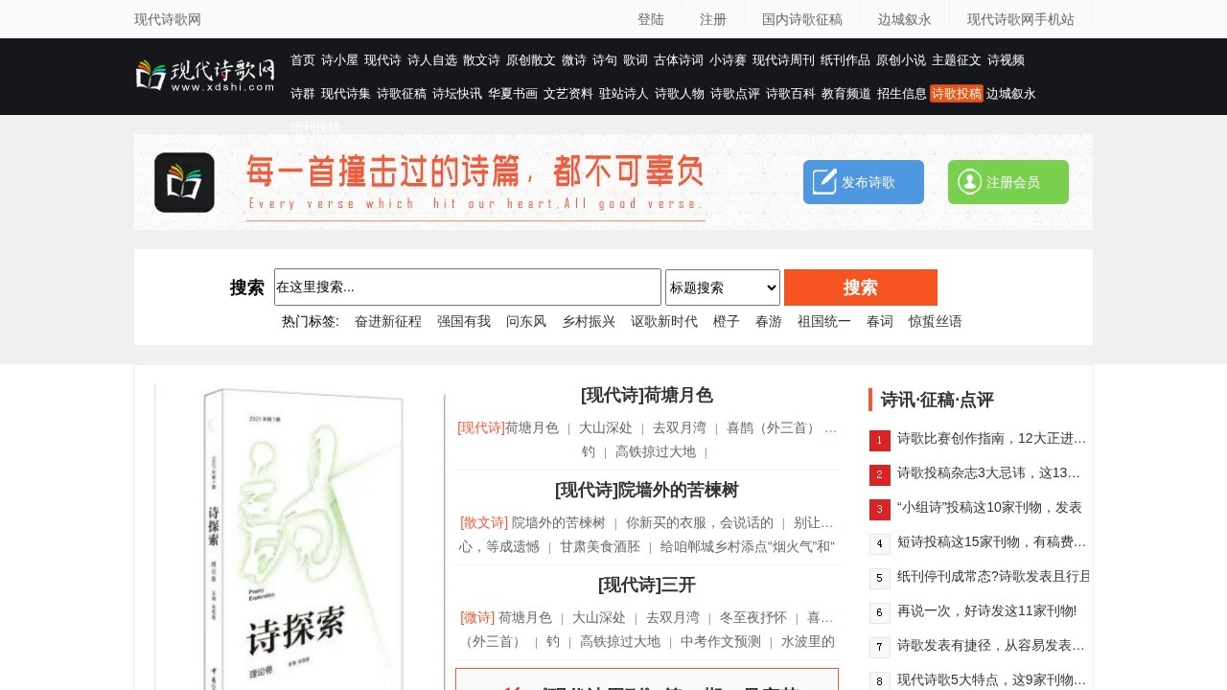The height and width of the screenshot is (690, 1227).
Task: Click the book app icon in banner
Action: point(184,182)
